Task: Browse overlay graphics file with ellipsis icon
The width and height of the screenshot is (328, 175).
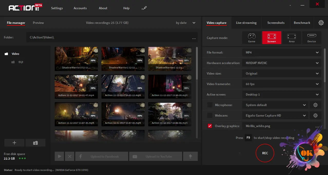Action: coord(317,127)
